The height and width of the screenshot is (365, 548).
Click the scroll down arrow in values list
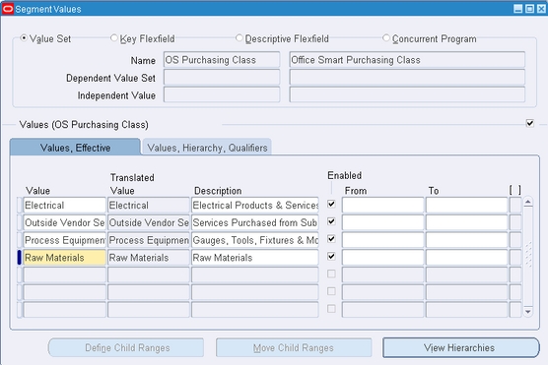pos(528,312)
